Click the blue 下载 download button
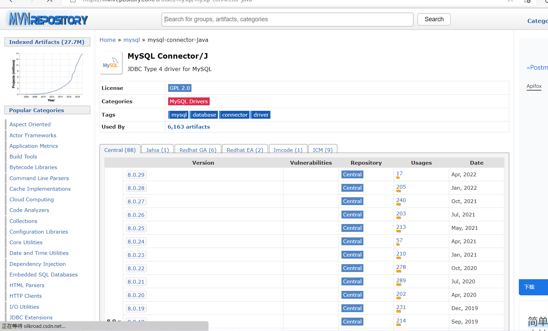This screenshot has height=331, width=548. [533, 287]
